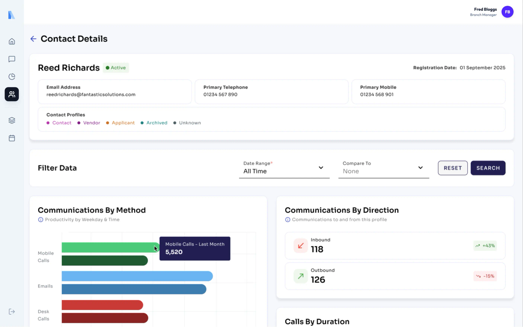Image resolution: width=523 pixels, height=327 pixels.
Task: Click the dark green Mobile Calls bar
Action: (105, 260)
